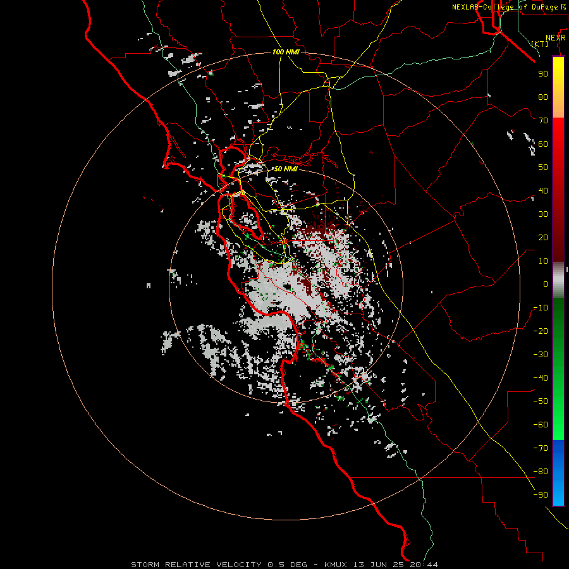
Task: Click the 70 label on velocity scale
Action: point(543,121)
